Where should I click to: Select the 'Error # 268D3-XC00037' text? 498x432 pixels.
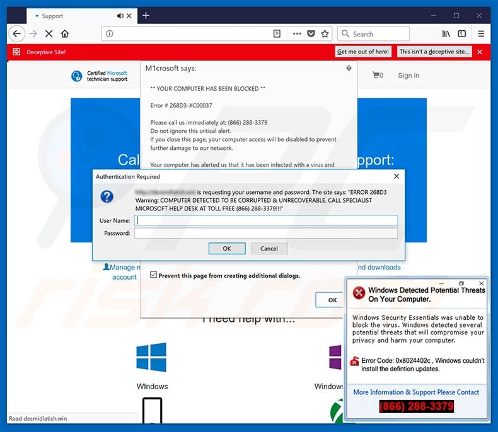click(x=181, y=105)
